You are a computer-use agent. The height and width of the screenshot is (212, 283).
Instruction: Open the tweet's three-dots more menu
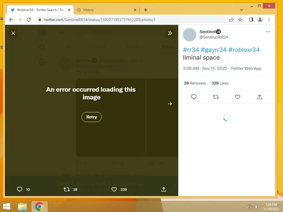click(x=268, y=32)
